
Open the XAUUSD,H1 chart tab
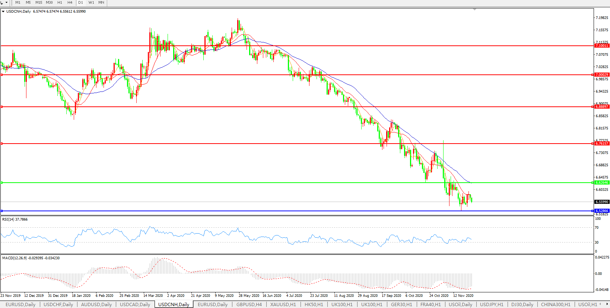tap(283, 304)
